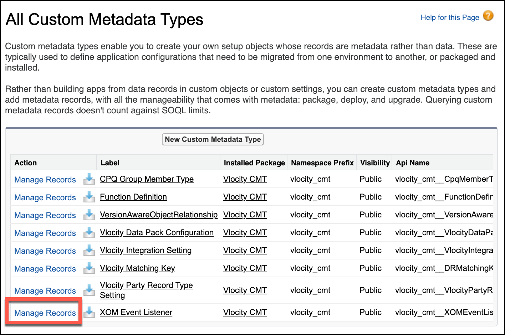Open Vlocity CMT package in VersionAwareObjectRelationship row

coord(245,215)
